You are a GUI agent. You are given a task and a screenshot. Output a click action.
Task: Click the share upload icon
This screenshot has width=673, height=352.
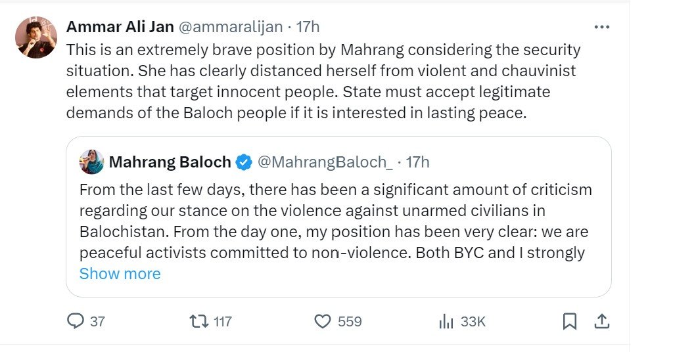click(601, 321)
